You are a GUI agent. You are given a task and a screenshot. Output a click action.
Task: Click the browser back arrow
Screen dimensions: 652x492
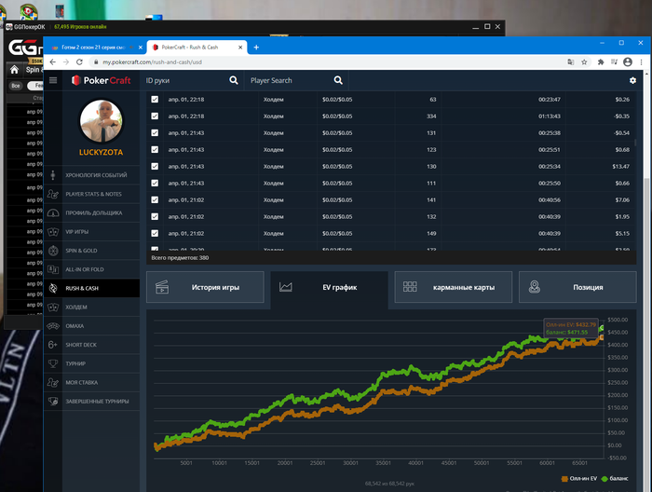coord(53,62)
